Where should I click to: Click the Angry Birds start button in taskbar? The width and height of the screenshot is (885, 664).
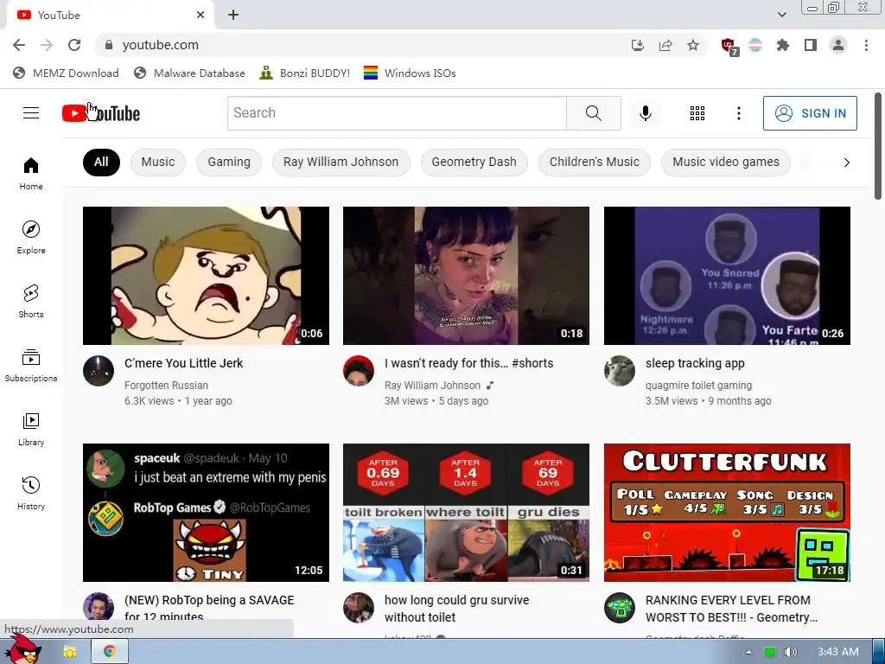pyautogui.click(x=22, y=649)
